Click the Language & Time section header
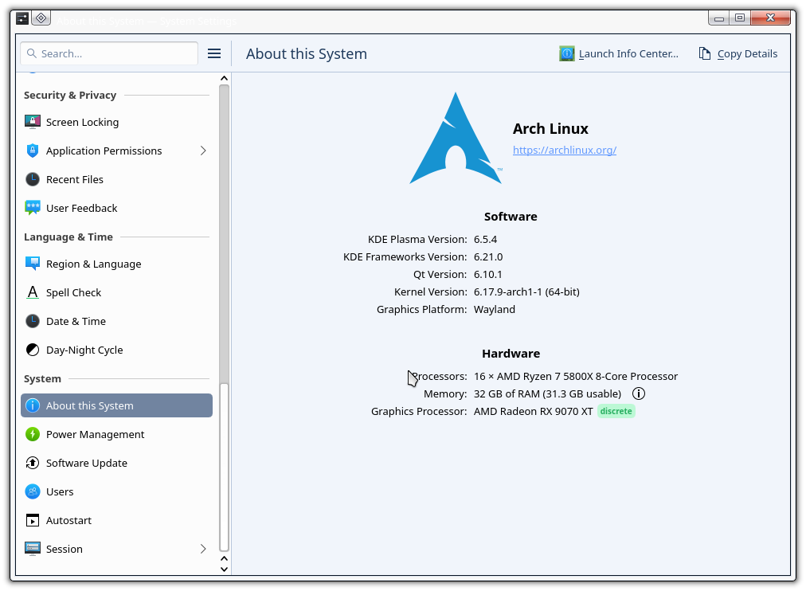 point(68,237)
